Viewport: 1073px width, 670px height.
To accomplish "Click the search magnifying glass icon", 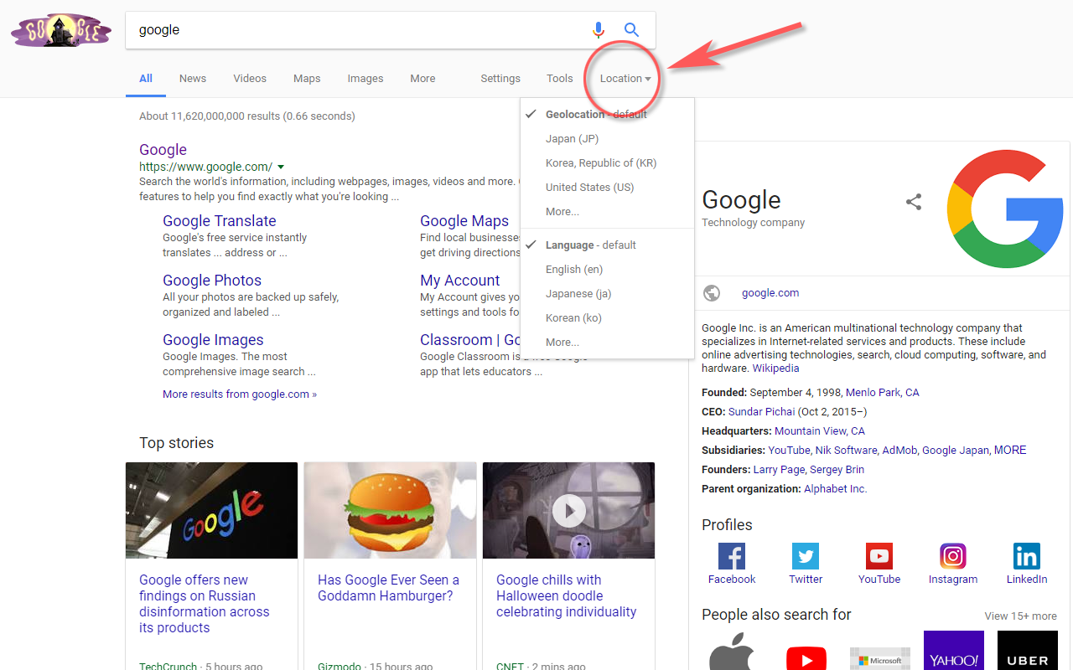I will point(631,29).
